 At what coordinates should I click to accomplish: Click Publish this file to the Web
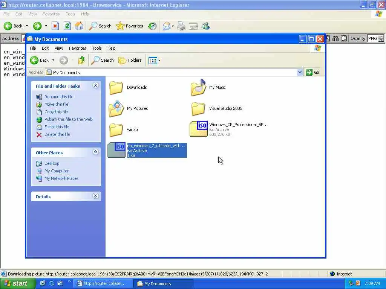pos(69,119)
